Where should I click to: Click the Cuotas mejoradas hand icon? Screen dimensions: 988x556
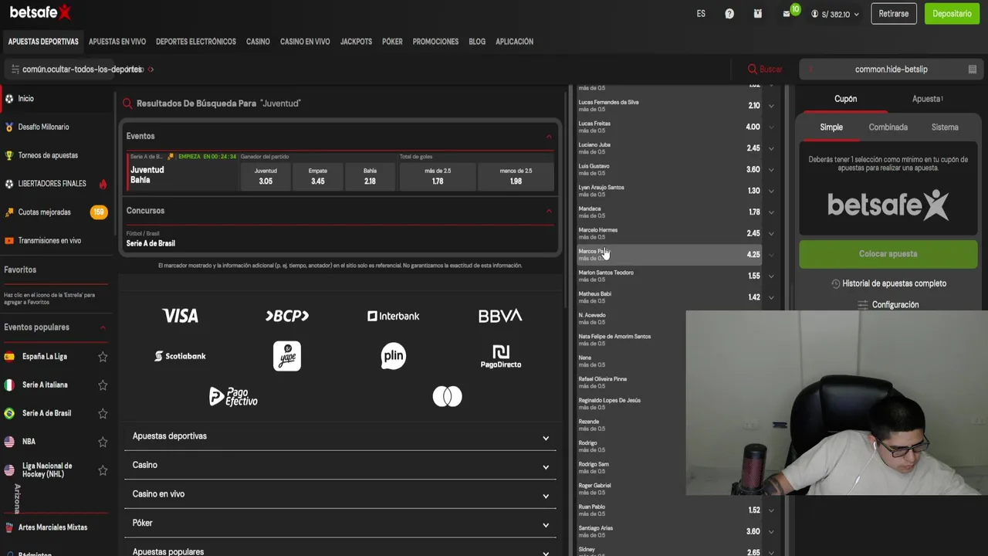[x=9, y=212]
